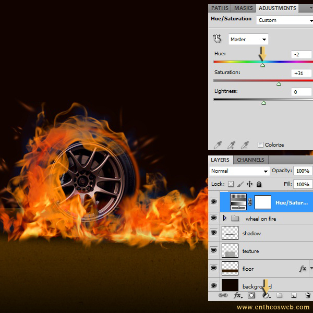Pick the first eyedropper tool
The image size is (313, 313).
tap(218, 145)
